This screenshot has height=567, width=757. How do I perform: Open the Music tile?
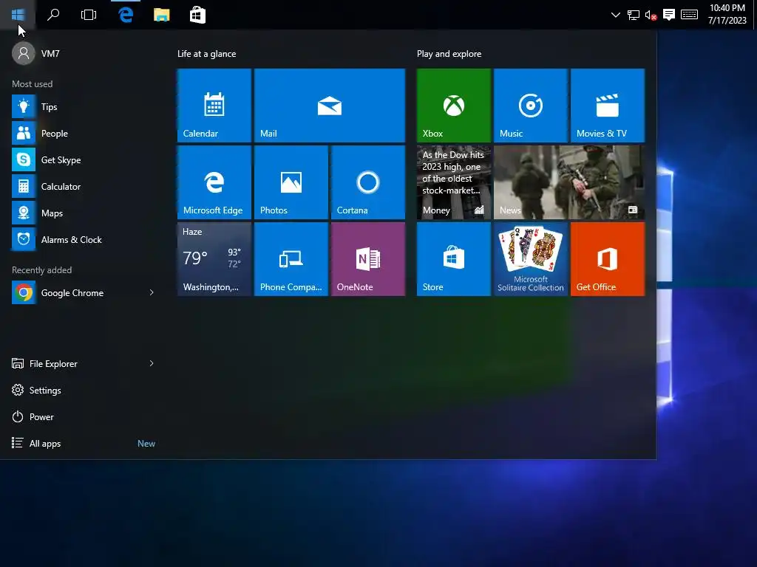click(x=530, y=105)
